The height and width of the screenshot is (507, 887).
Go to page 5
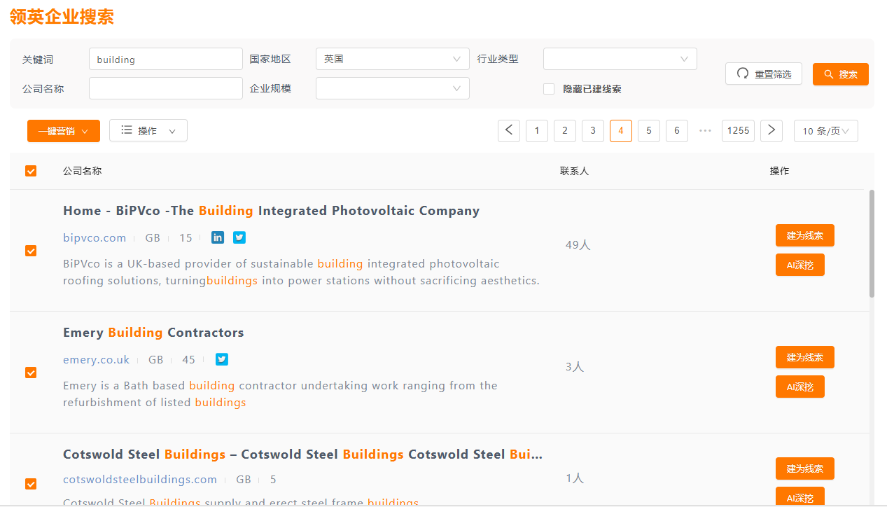tap(649, 131)
